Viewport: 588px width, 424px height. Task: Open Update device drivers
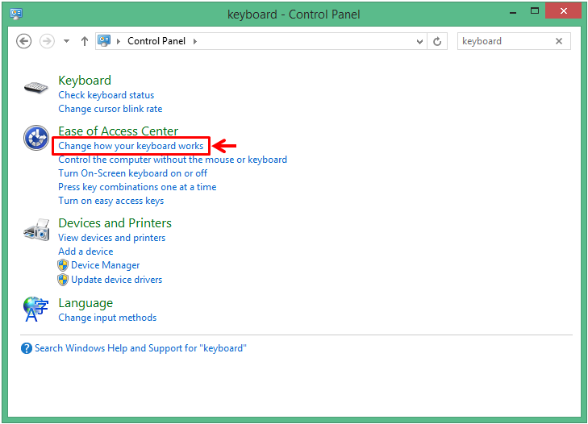[x=117, y=280]
